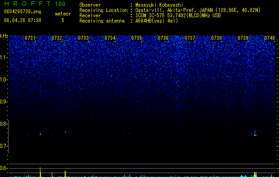Click the 1.1 kHz axis label

[x=4, y=58]
